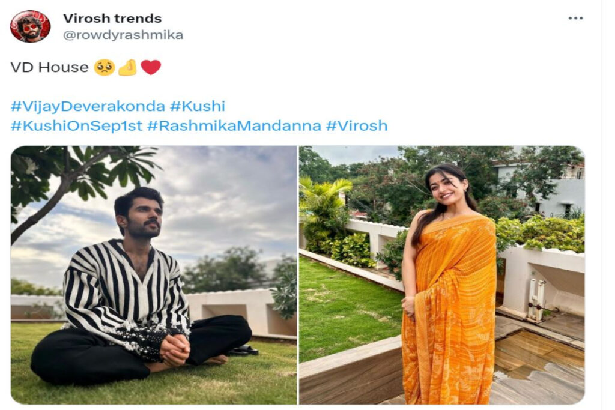615x410 pixels.
Task: Select the #KushiOnSep1st hashtag
Action: (x=76, y=126)
